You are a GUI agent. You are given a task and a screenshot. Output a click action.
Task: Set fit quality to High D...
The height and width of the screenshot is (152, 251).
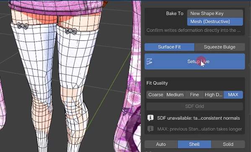214,95
